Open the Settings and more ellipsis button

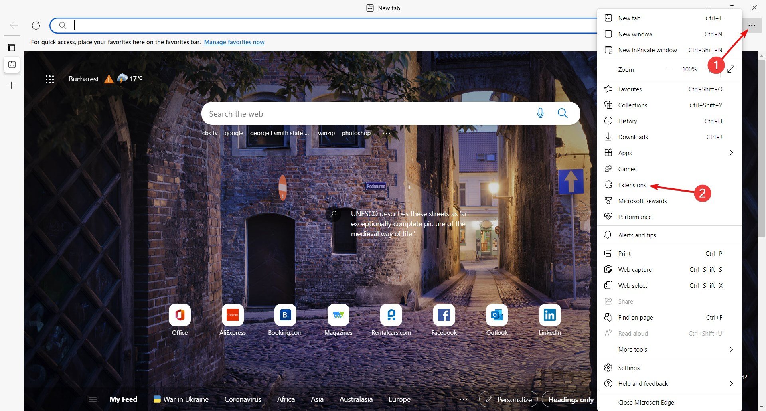click(x=752, y=26)
